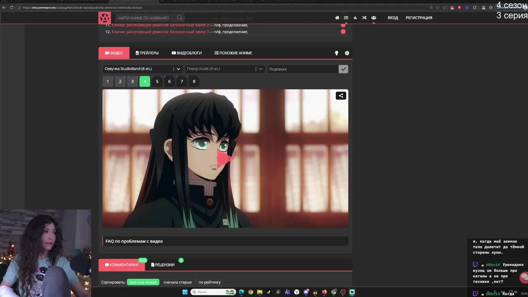This screenshot has height=297, width=528.
Task: Click the Windows taskbar search box
Action: point(213,292)
